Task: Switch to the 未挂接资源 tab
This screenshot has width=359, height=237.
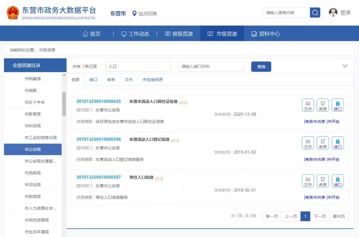Action: pos(153,80)
